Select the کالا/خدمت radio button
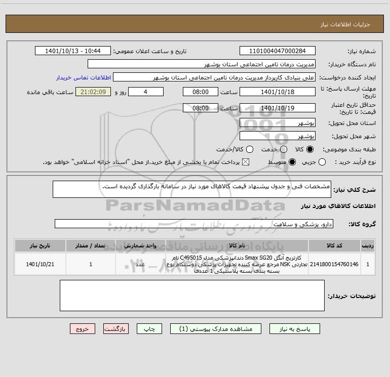The width and height of the screenshot is (390, 377). tap(250, 149)
